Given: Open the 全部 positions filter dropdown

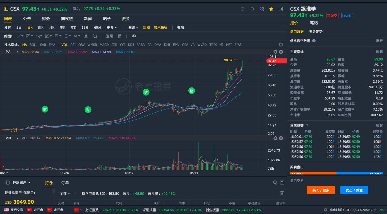Looking at the screenshot, I should click(x=65, y=193).
